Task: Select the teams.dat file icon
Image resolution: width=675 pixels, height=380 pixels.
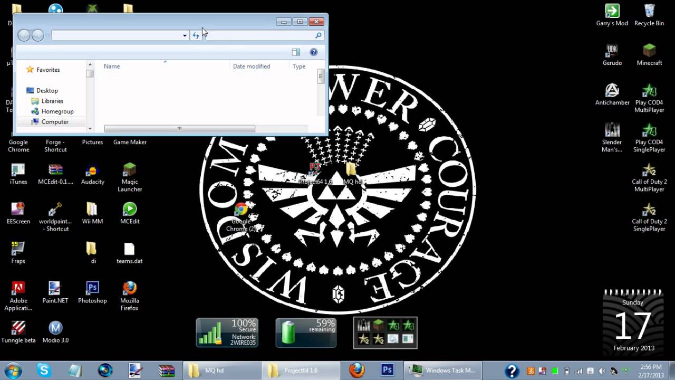Action: 130,252
